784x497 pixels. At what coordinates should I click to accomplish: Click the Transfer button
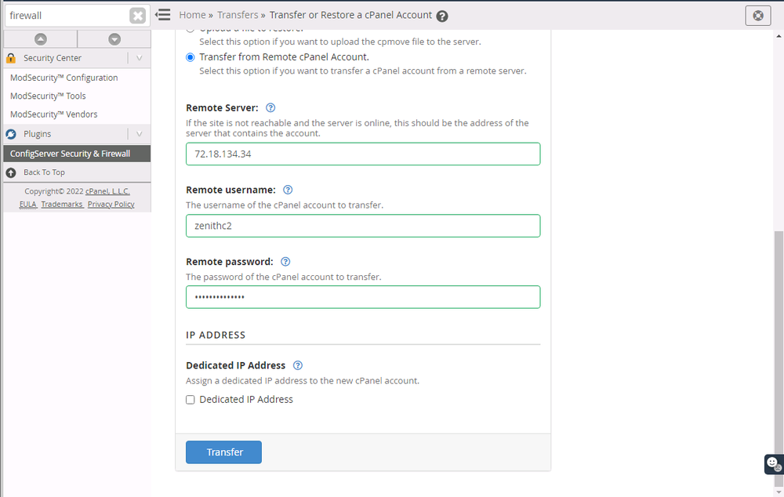pyautogui.click(x=223, y=452)
